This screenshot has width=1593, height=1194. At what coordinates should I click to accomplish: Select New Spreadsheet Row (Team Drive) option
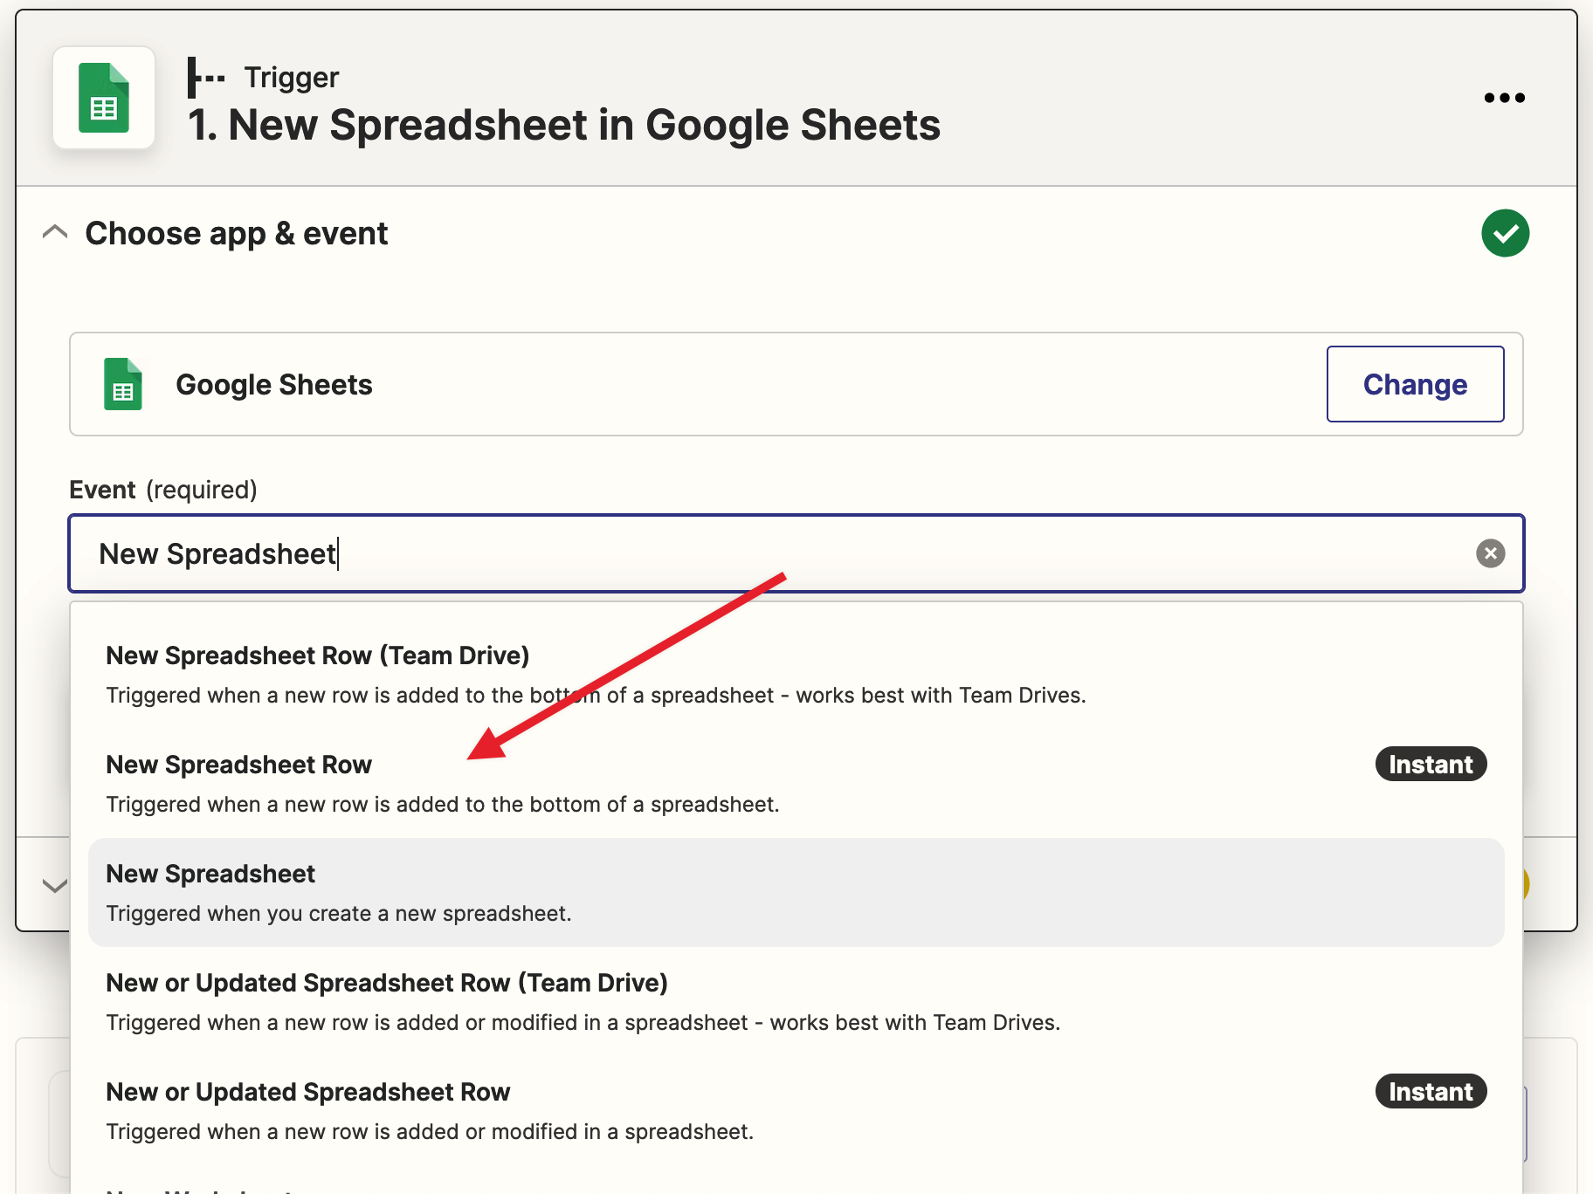tap(318, 656)
